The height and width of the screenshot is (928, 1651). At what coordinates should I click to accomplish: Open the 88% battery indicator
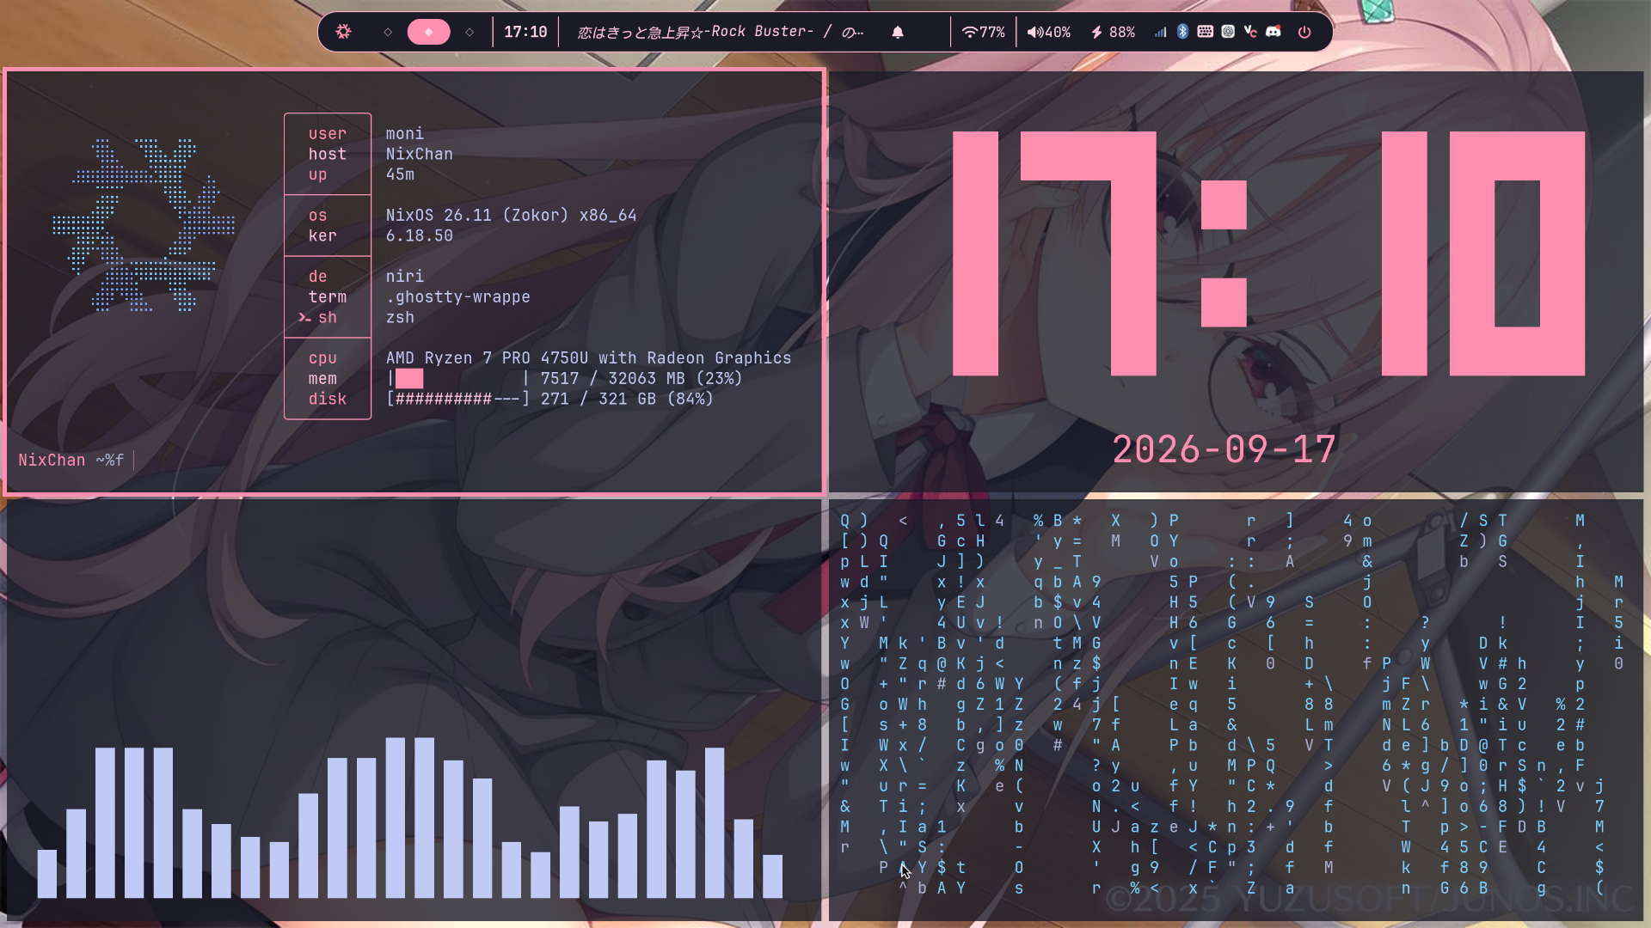[1113, 32]
